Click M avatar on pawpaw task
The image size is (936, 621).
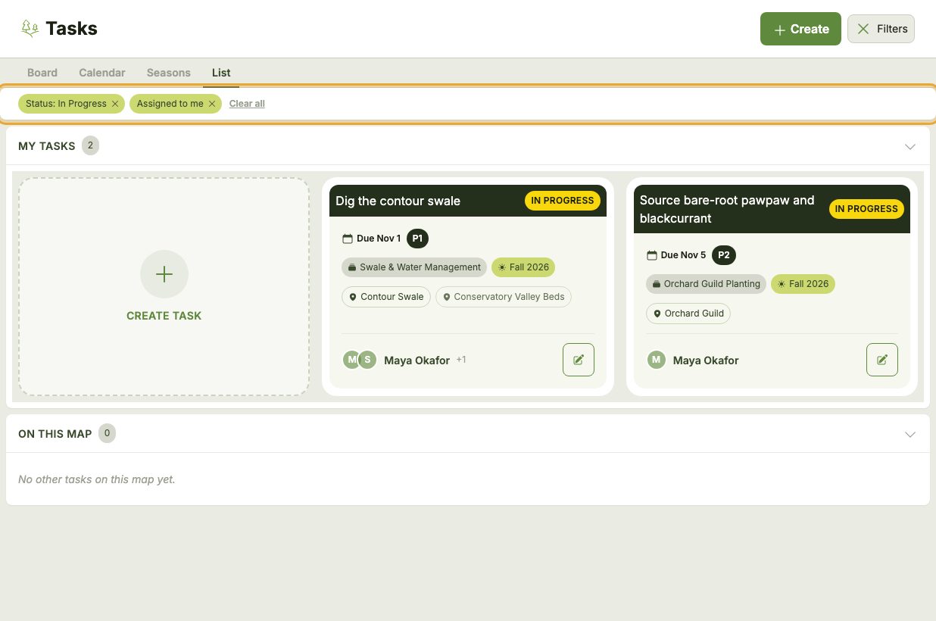(656, 360)
